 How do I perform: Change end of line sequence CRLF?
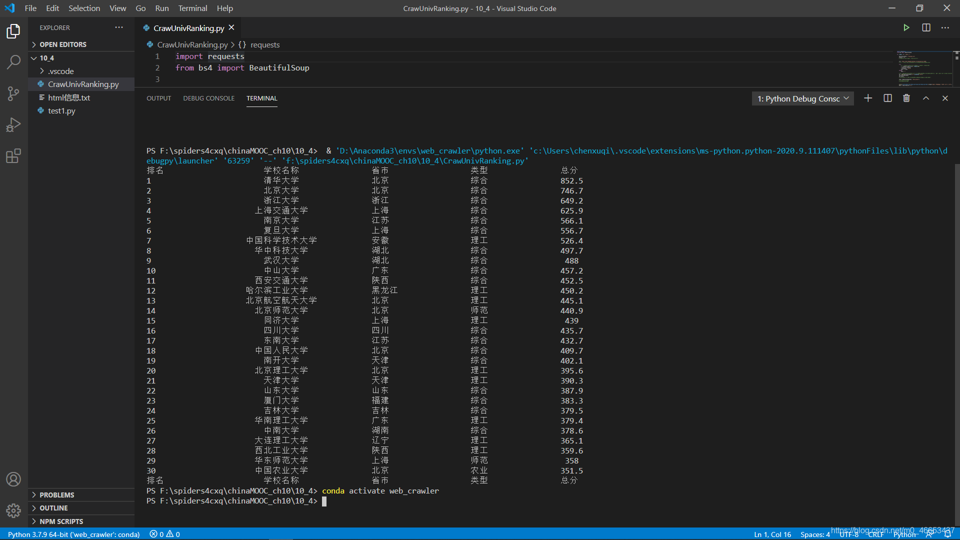click(875, 534)
